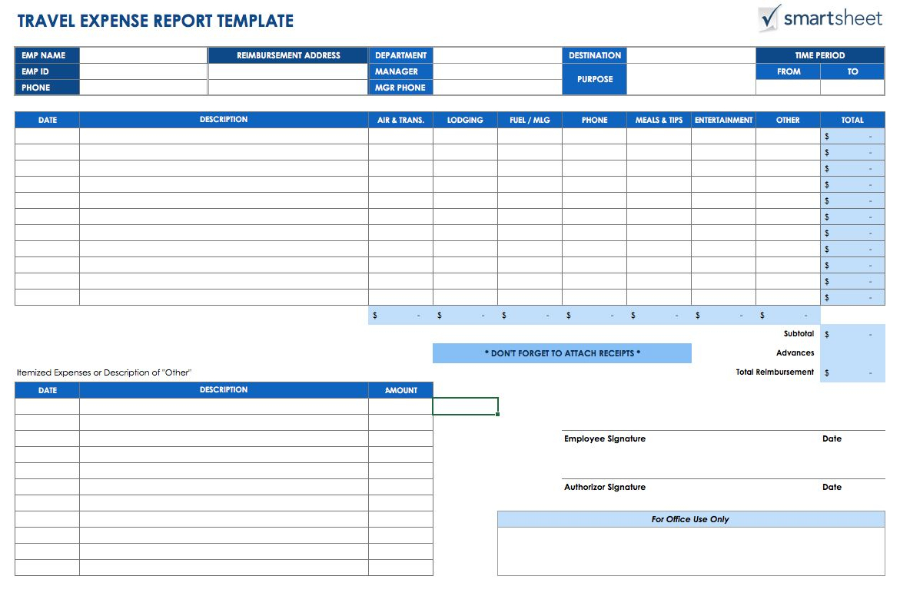Click the employee PHONE input cell
Image resolution: width=900 pixels, height=589 pixels.
coord(144,88)
